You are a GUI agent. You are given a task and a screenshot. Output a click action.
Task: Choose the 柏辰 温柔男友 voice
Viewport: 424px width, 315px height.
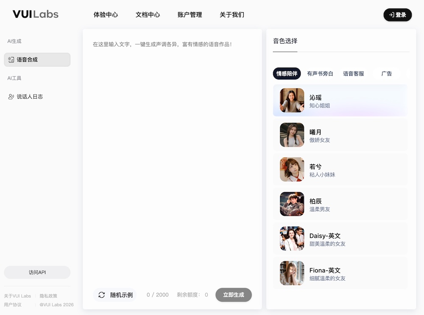pyautogui.click(x=340, y=204)
